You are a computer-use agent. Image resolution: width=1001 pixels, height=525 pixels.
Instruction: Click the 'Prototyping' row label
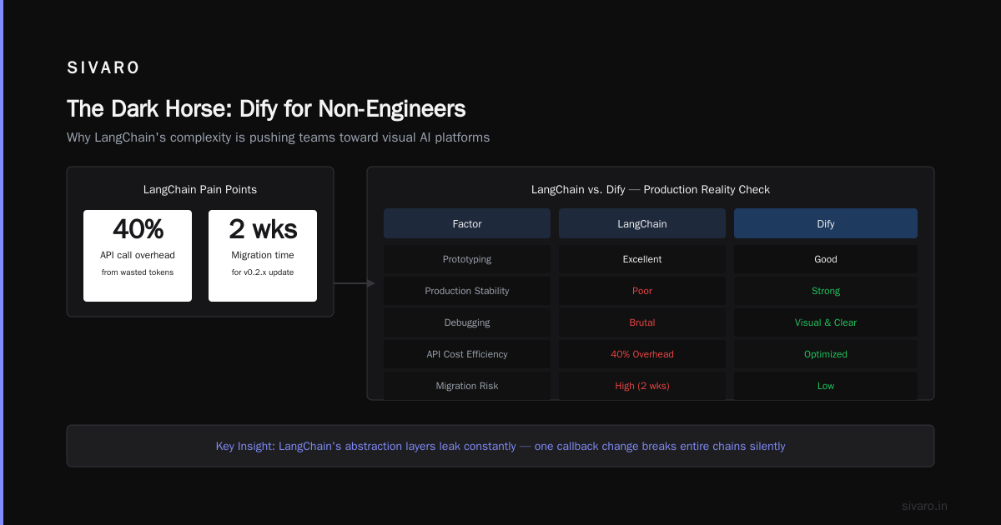467,259
